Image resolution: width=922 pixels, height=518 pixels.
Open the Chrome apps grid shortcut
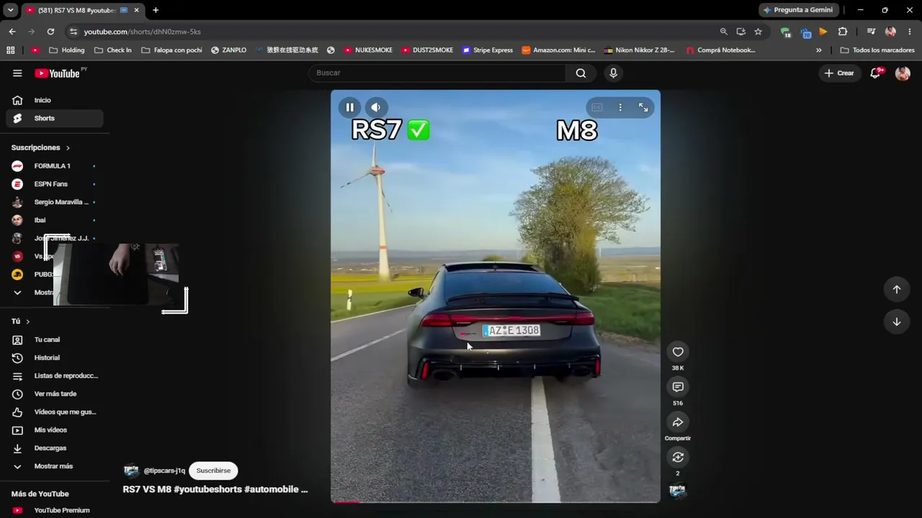point(10,50)
